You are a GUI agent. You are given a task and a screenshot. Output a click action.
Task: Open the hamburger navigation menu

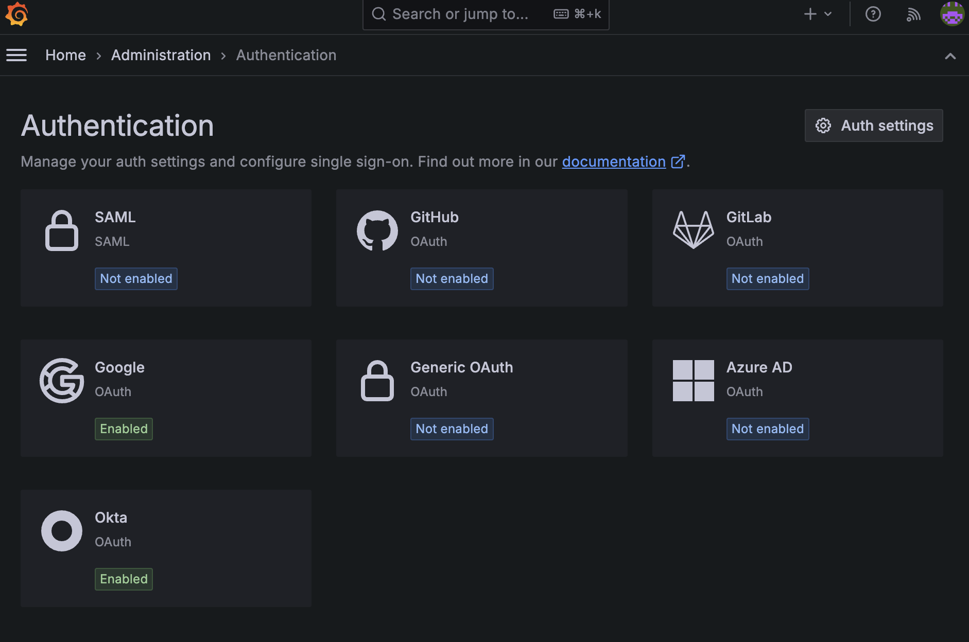[16, 55]
